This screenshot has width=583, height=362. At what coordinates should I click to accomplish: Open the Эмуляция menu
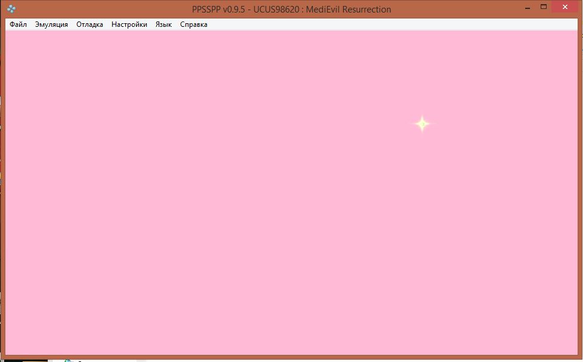pos(51,24)
